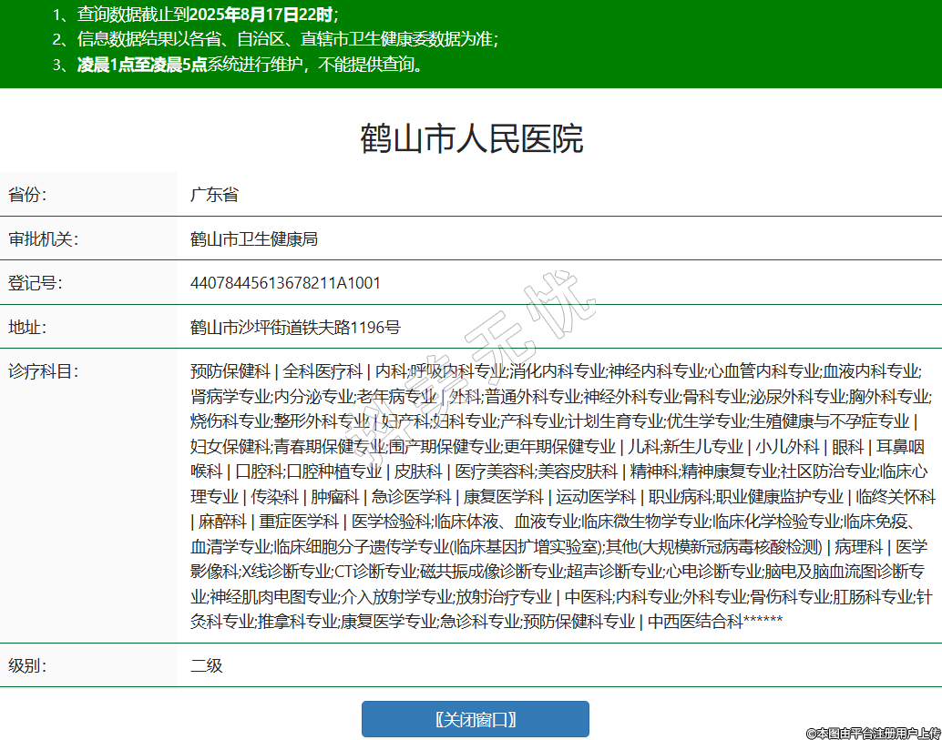Viewport: 942px width, 740px height.
Task: Click the 关闭窗口 button
Action: (475, 719)
